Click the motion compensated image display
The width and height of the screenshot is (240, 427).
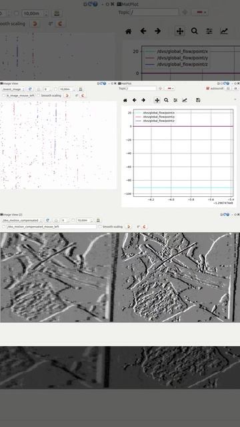click(x=120, y=278)
